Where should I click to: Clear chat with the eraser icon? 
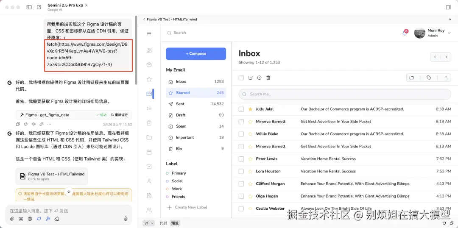point(57,219)
